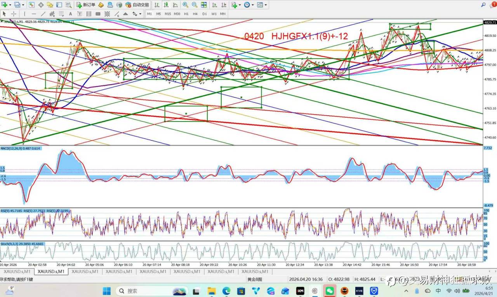The width and height of the screenshot is (497, 297).
Task: Expand the chart templates dropdown
Action: pyautogui.click(x=265, y=5)
